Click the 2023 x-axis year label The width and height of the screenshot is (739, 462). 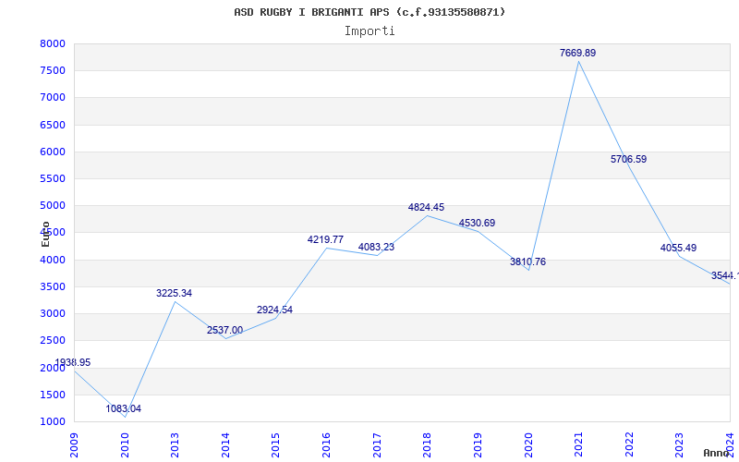pyautogui.click(x=680, y=444)
